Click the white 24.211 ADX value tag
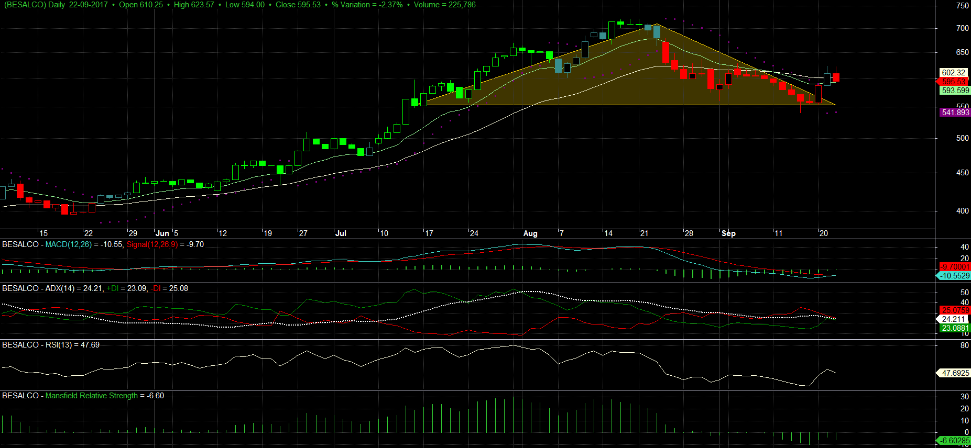The image size is (971, 448). point(952,319)
